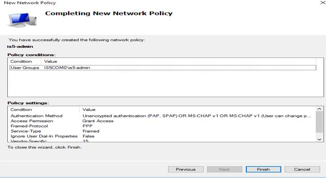Image resolution: width=326 pixels, height=179 pixels.
Task: Select the Vendor-Specific setting row
Action: tap(162, 141)
